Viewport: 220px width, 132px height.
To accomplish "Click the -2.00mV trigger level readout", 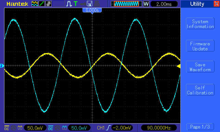I will click(122, 128).
